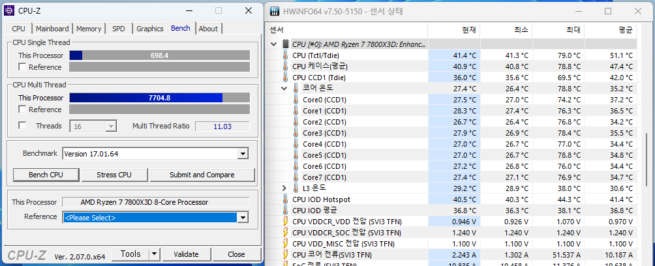Click the Validate button
655x266 pixels.
(186, 254)
